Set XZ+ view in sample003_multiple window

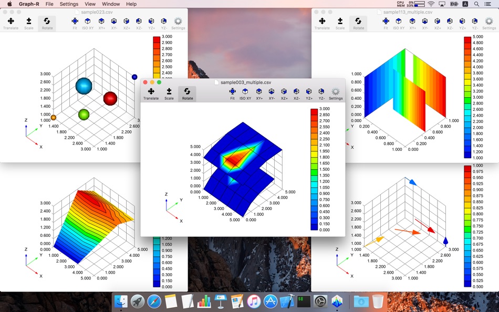(284, 94)
